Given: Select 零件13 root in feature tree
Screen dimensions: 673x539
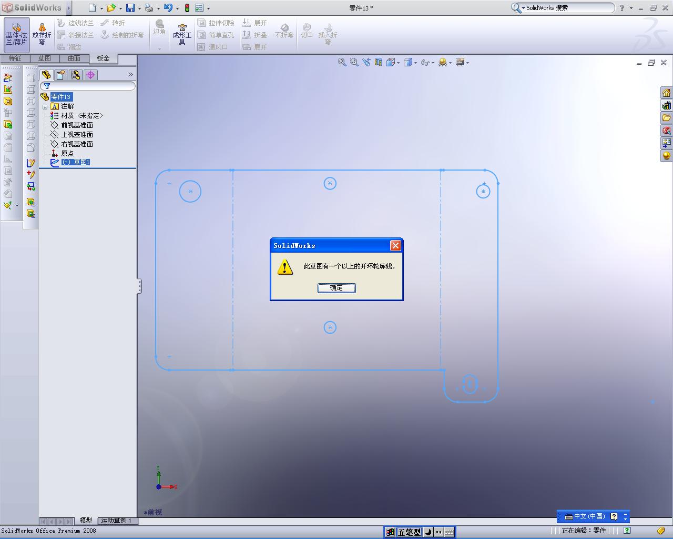Looking at the screenshot, I should (60, 97).
